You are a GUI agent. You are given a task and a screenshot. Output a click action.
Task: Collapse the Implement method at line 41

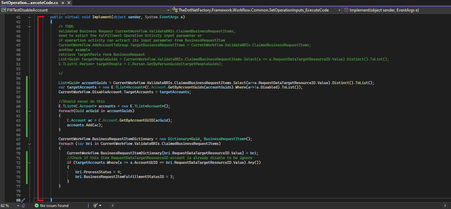30,17
